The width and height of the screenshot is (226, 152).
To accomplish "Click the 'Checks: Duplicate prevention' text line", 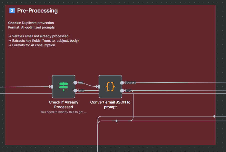I will [31, 23].
